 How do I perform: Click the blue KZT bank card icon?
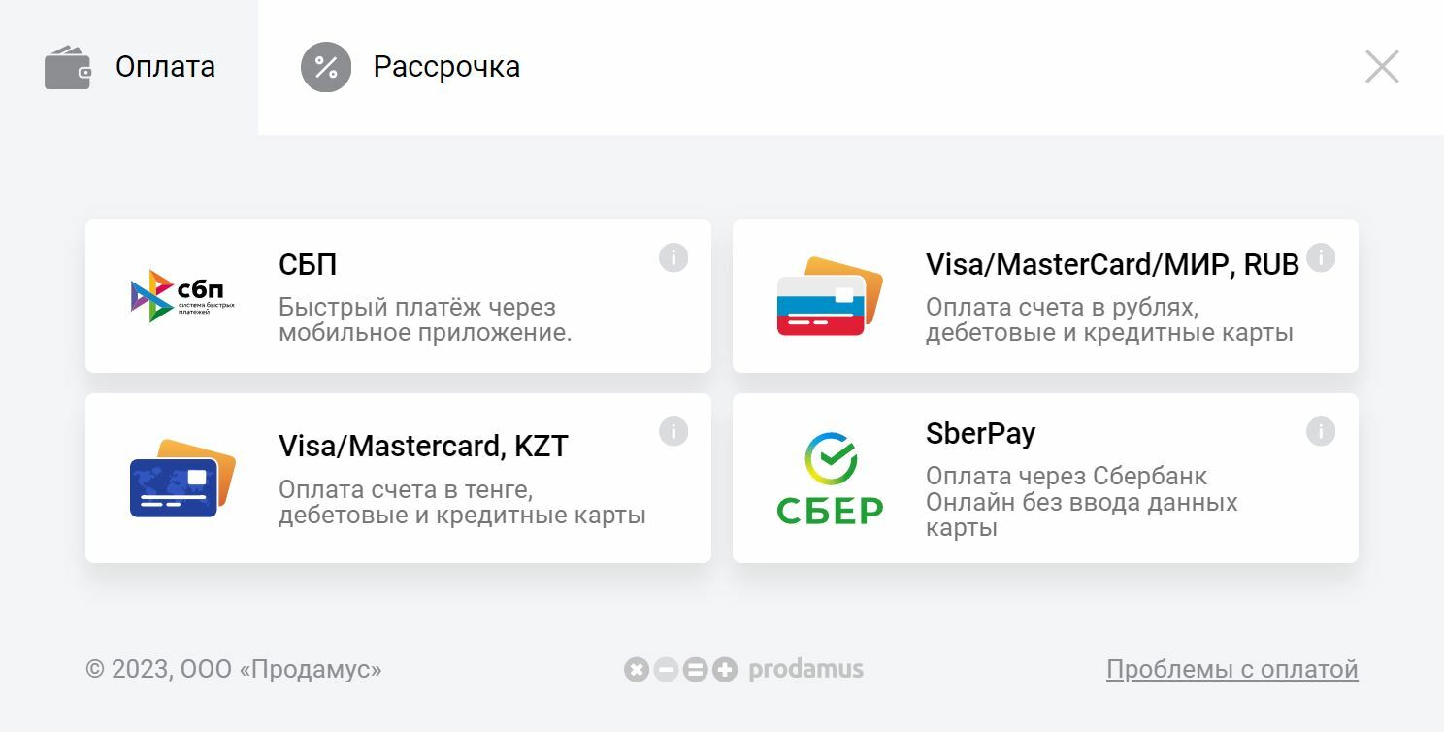point(182,478)
